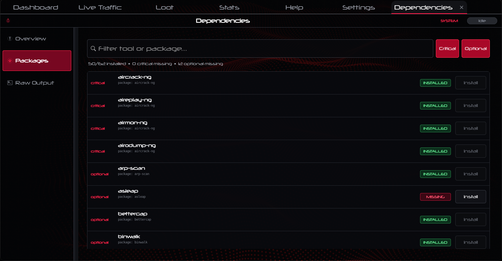
Task: Click the Idle status pill
Action: click(x=482, y=21)
